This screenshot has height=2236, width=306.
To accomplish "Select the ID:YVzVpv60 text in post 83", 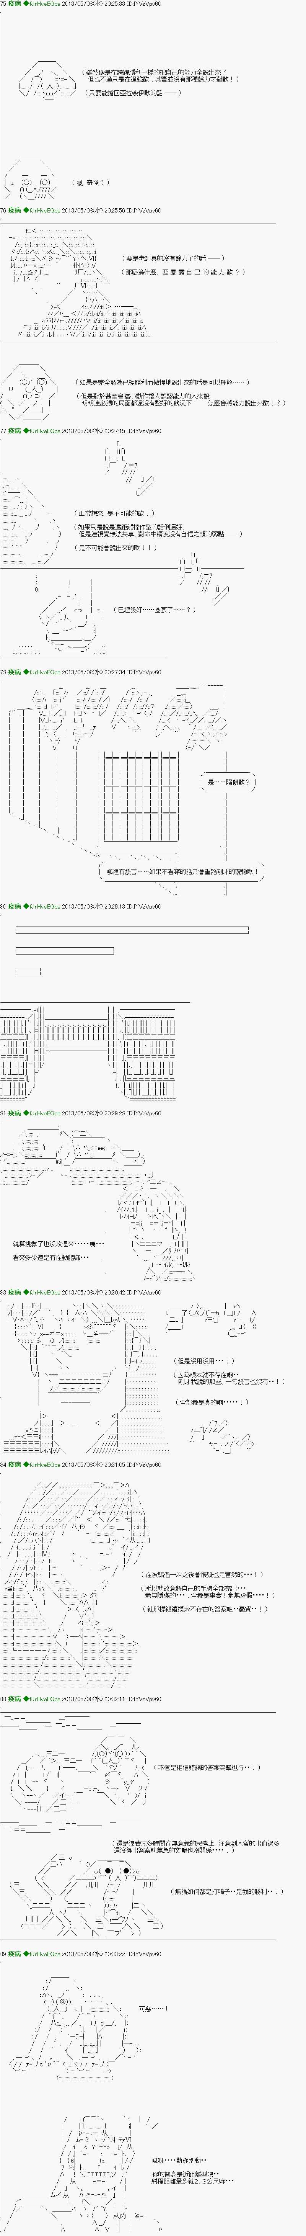I will coord(144,1293).
